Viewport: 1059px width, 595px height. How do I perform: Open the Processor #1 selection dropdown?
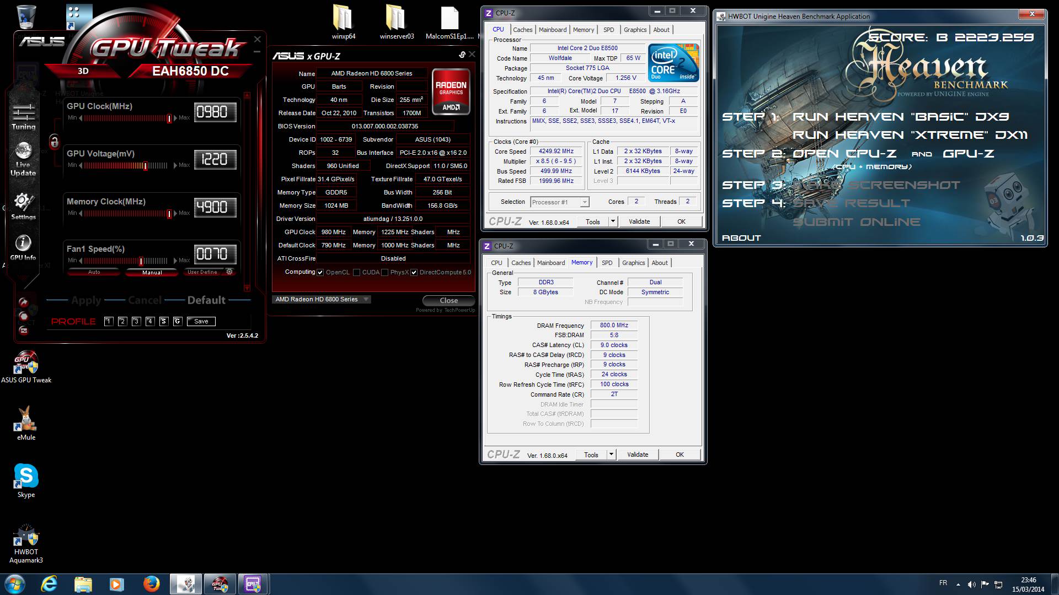pyautogui.click(x=559, y=202)
